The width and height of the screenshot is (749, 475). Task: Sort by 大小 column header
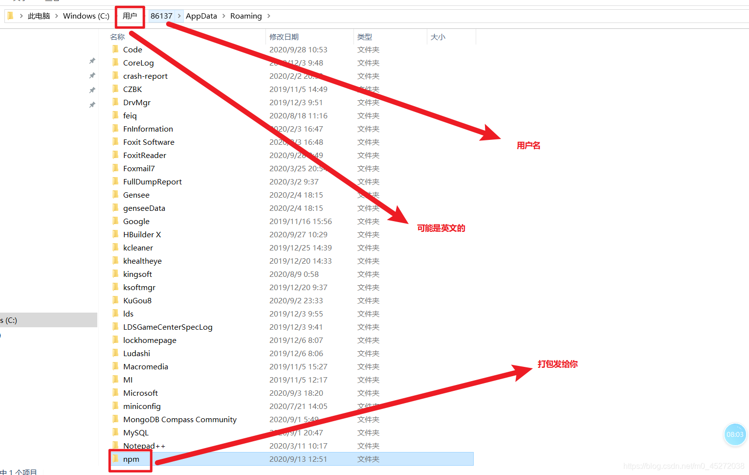438,37
